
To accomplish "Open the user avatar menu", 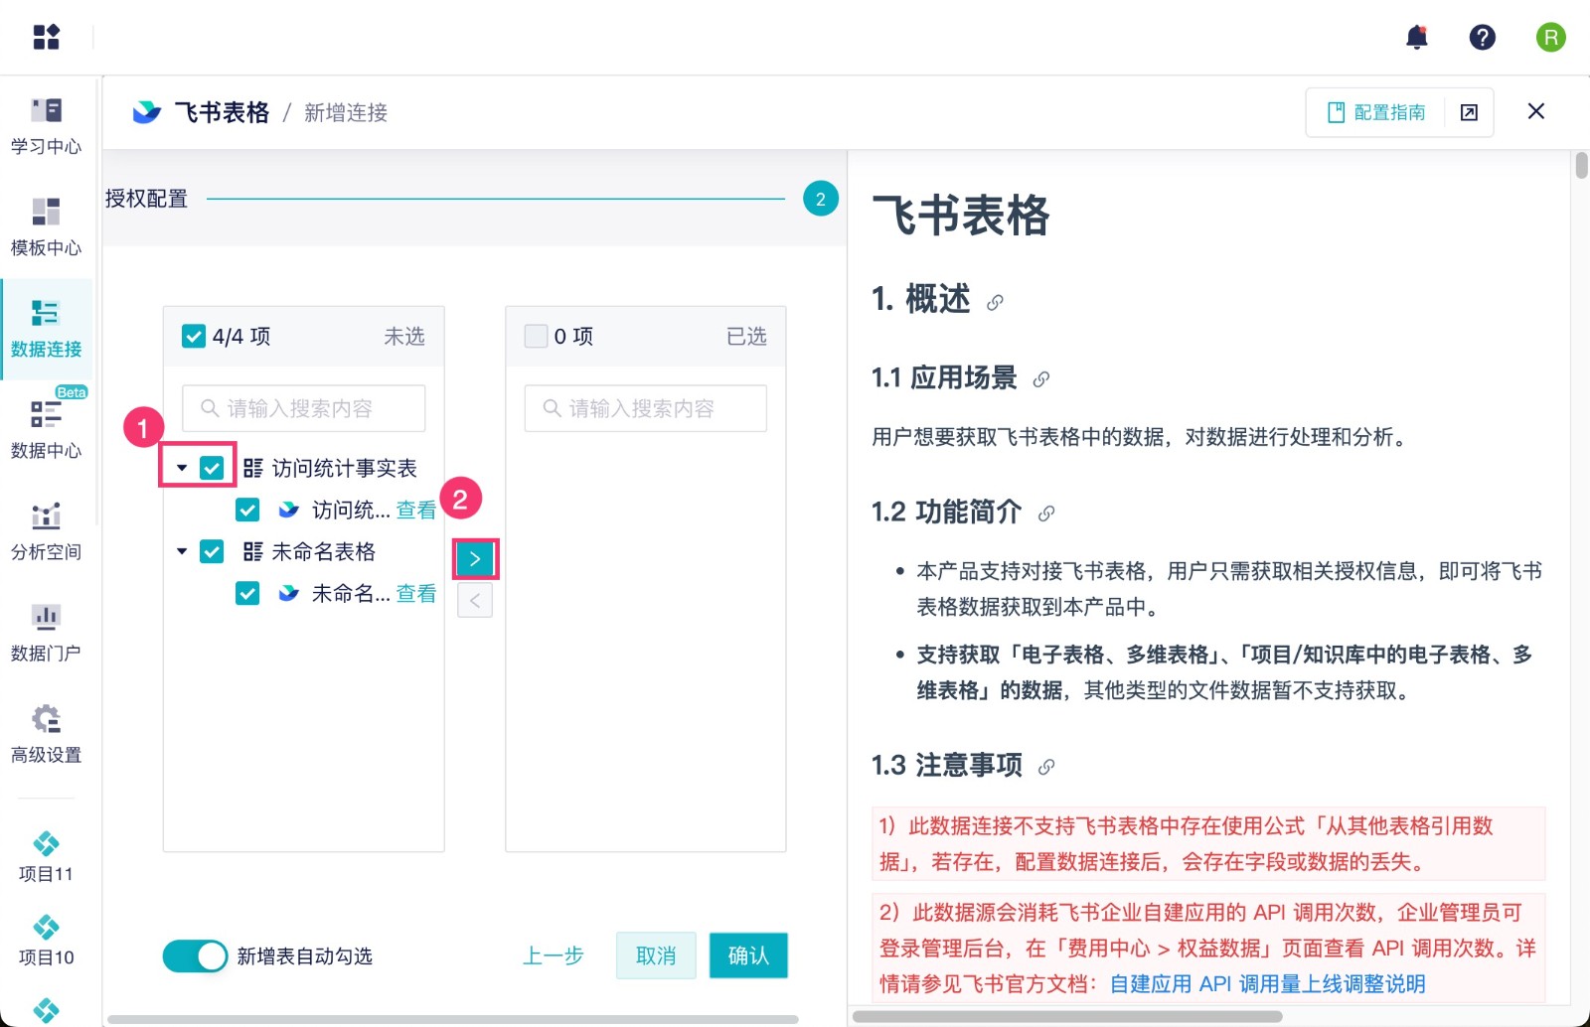I will (1550, 38).
